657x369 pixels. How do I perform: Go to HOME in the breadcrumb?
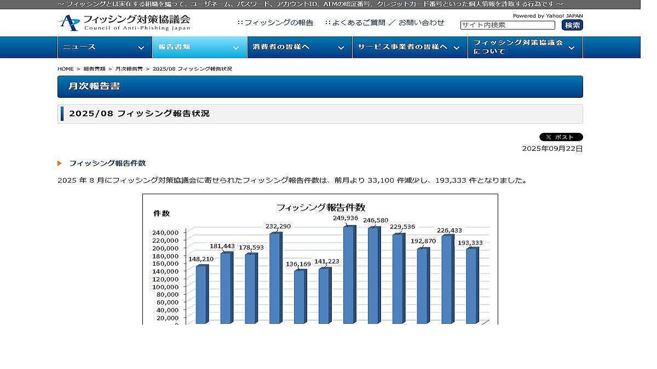[x=65, y=69]
